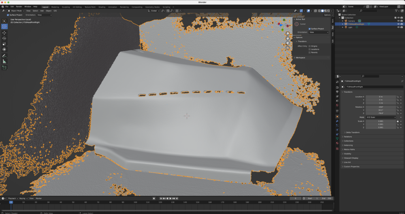Click the viewport zoom magnifier gizmo
Screen dimensions: 405x214
288,34
